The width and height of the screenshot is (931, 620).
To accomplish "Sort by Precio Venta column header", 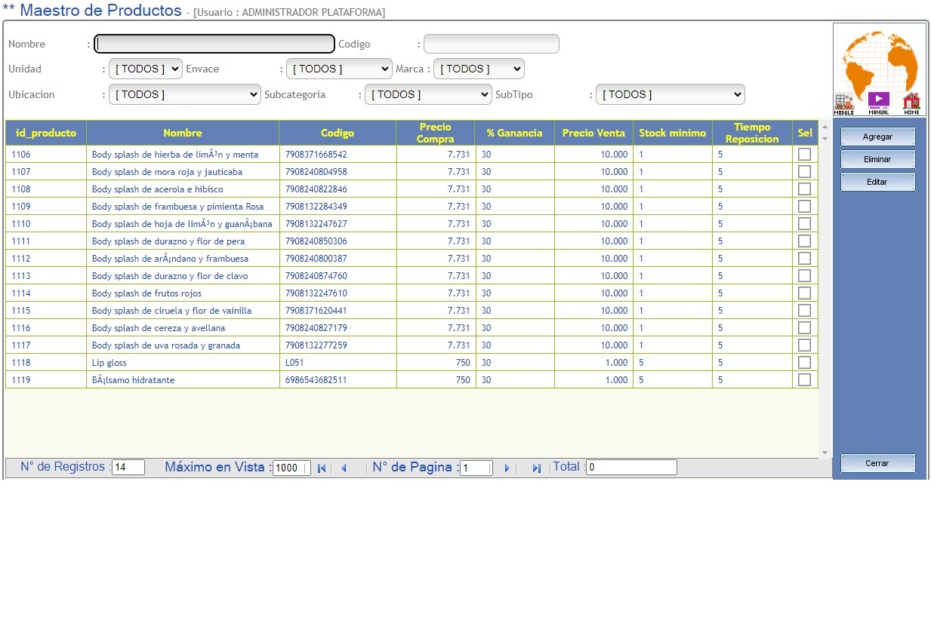I will [x=593, y=133].
